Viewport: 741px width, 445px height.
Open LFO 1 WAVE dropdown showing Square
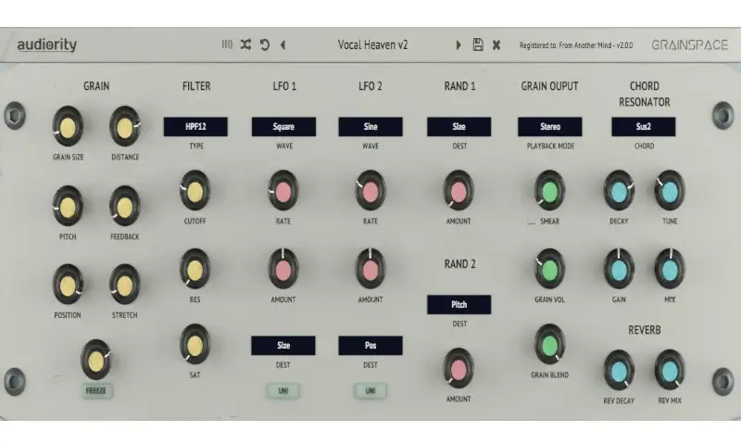(x=283, y=127)
